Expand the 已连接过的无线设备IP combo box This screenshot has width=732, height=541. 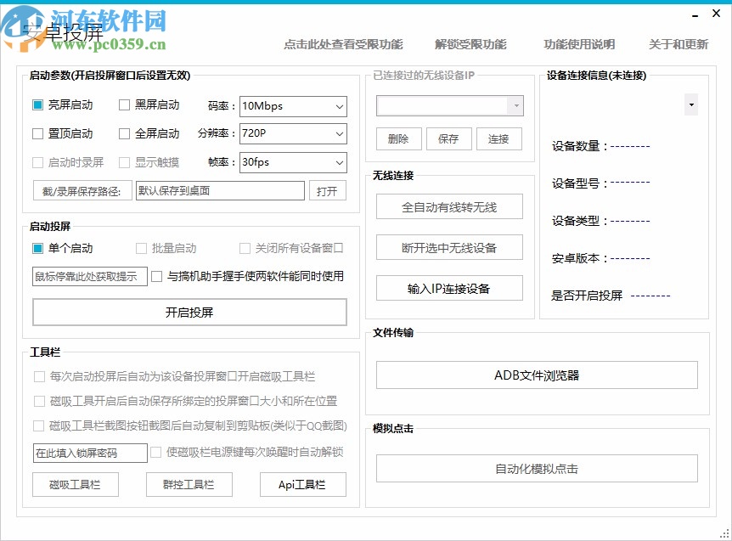tap(515, 104)
